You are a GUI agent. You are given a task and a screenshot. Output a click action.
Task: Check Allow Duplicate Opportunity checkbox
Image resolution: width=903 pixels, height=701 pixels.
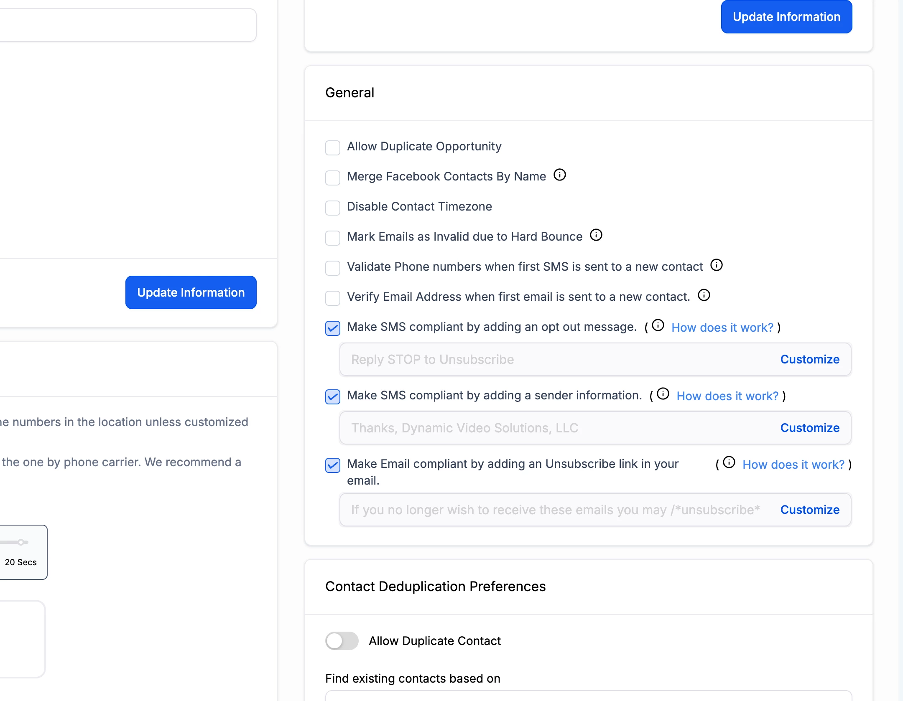click(x=333, y=147)
